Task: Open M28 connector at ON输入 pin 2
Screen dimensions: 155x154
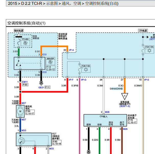Action: 107,112
